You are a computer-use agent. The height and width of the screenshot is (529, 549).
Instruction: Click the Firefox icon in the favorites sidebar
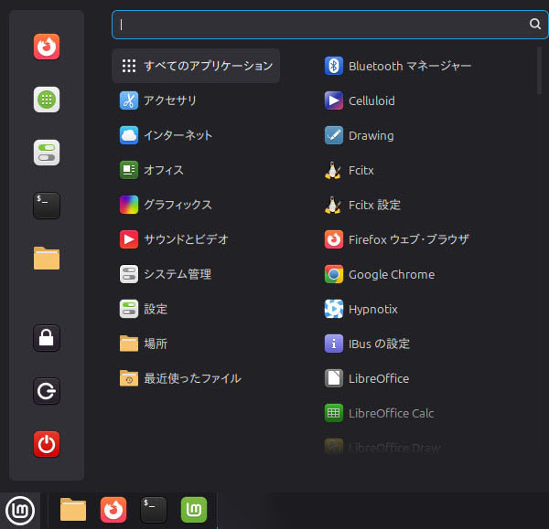(47, 47)
